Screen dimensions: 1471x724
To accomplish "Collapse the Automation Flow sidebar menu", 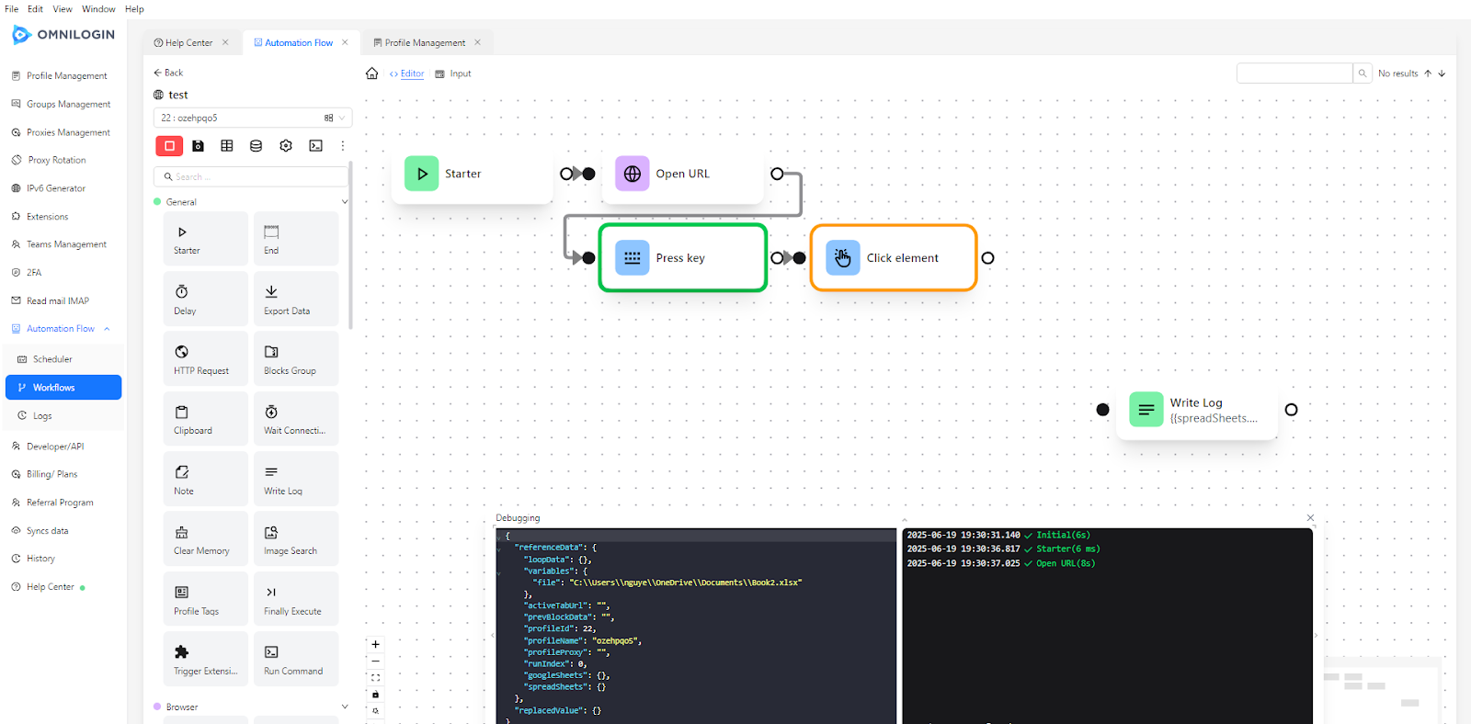I will (x=107, y=329).
